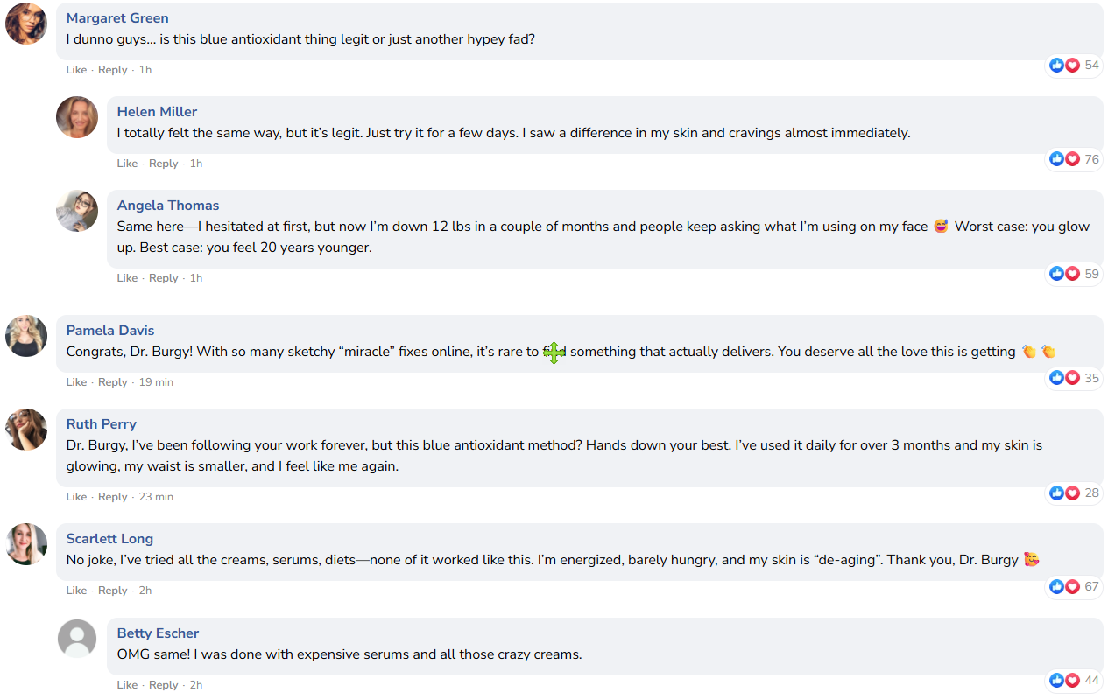Viewport: 1108px width, 699px height.
Task: Open Angela Thomas's profile avatar
Action: point(77,211)
